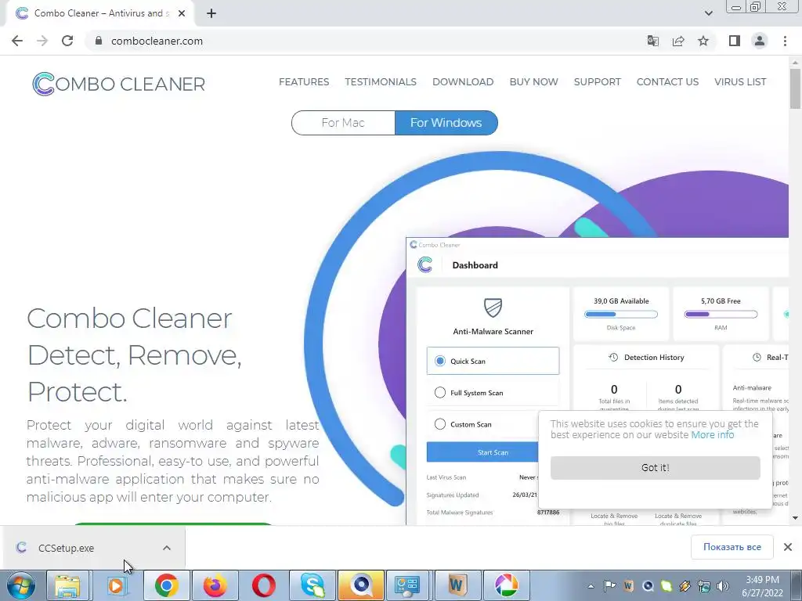Open the Chrome profile avatar
The width and height of the screenshot is (802, 601).
tap(760, 41)
